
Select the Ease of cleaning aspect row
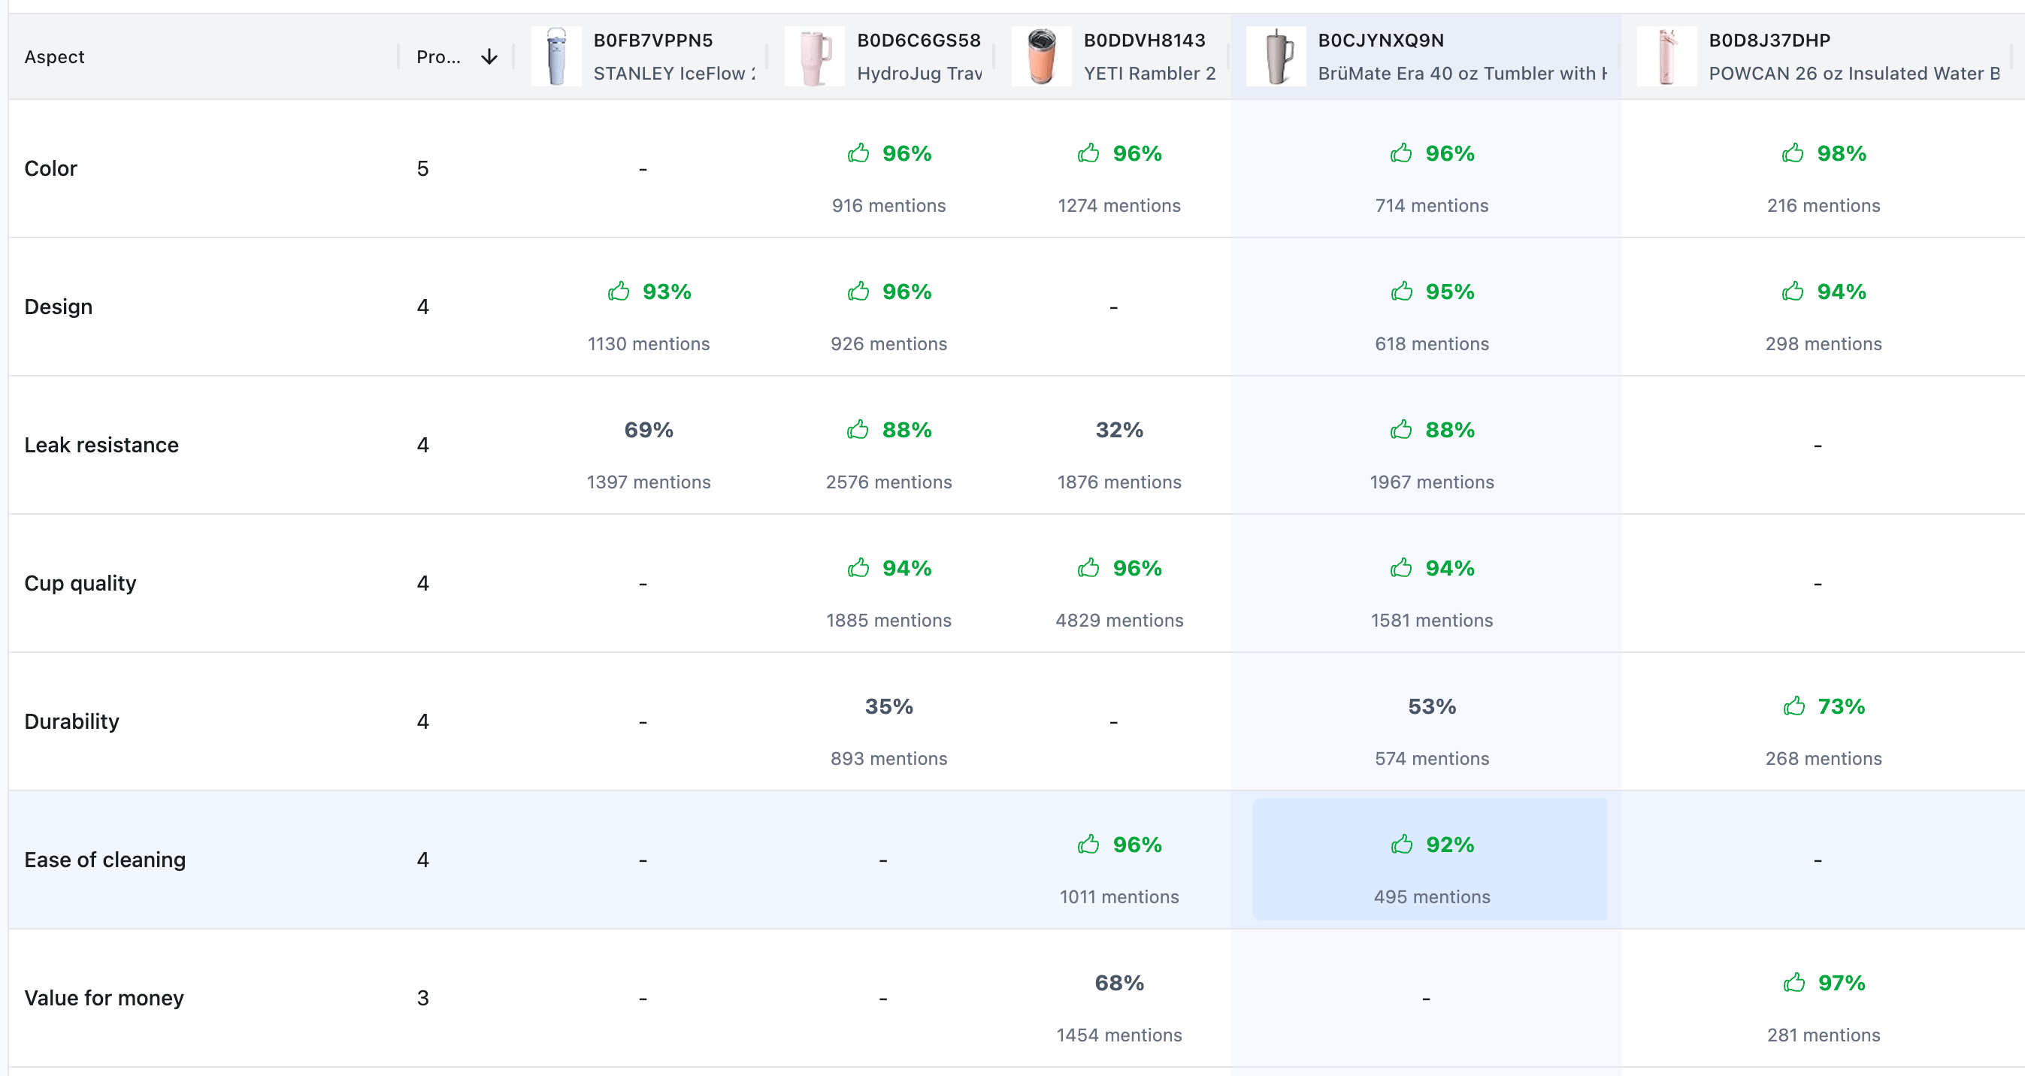tap(105, 859)
